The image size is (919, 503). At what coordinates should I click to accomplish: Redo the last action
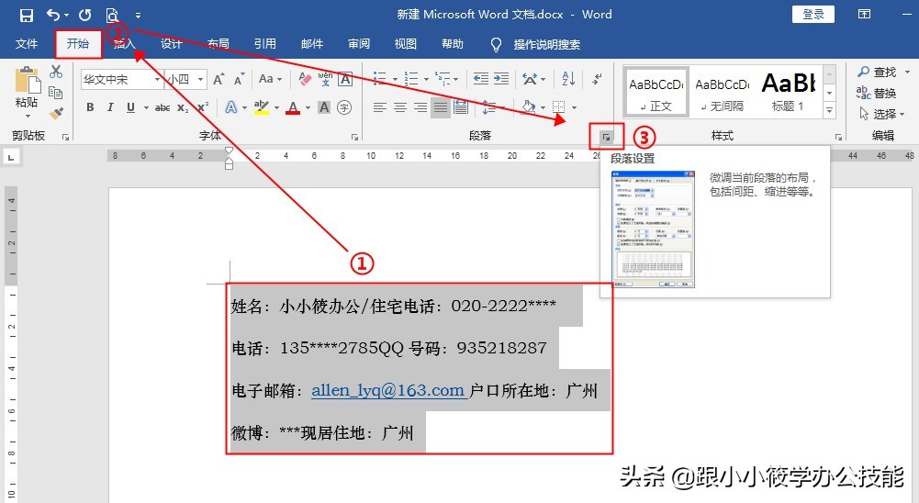tap(85, 15)
